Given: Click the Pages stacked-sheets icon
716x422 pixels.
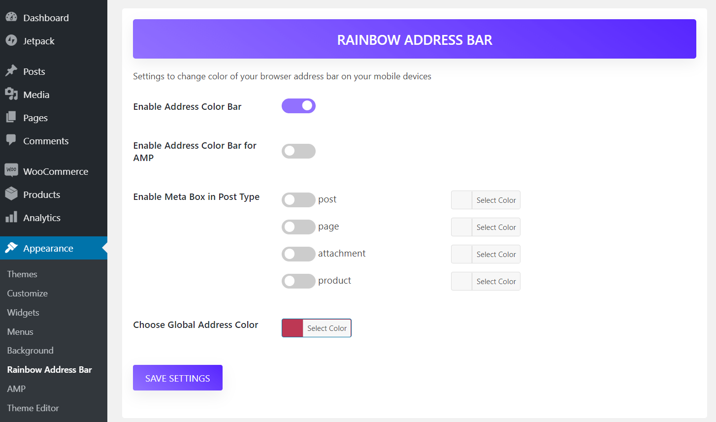Looking at the screenshot, I should pos(11,117).
